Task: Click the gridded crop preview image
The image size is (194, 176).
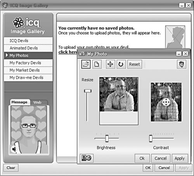Action: 166,102
